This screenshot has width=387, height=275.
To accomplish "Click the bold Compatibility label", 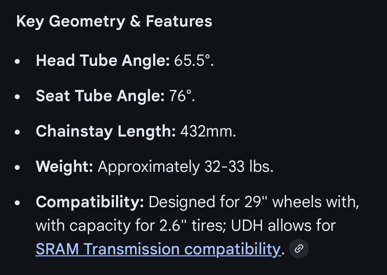I will pos(90,202).
